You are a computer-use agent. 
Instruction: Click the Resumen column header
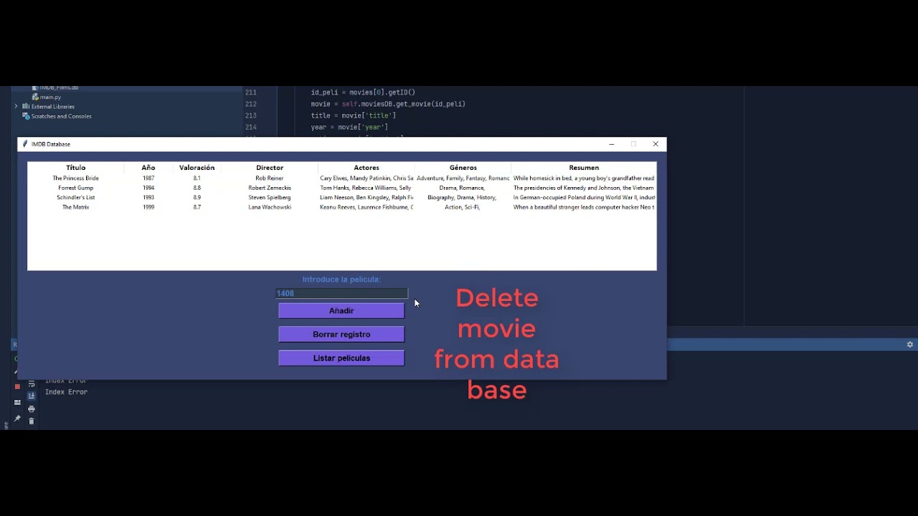pos(584,168)
